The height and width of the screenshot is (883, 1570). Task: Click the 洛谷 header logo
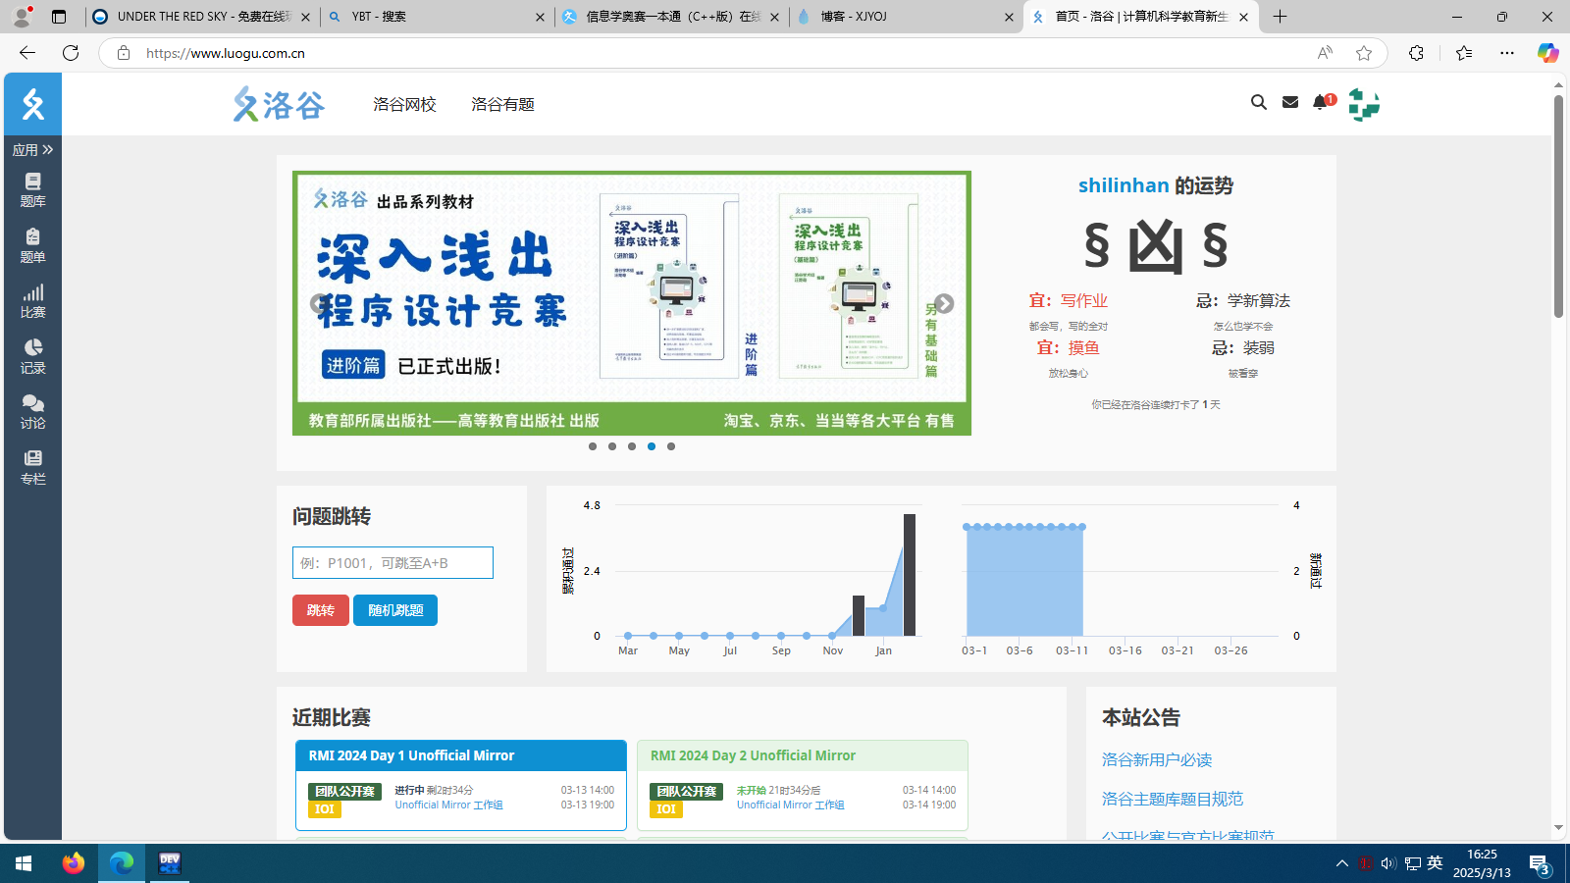point(279,104)
